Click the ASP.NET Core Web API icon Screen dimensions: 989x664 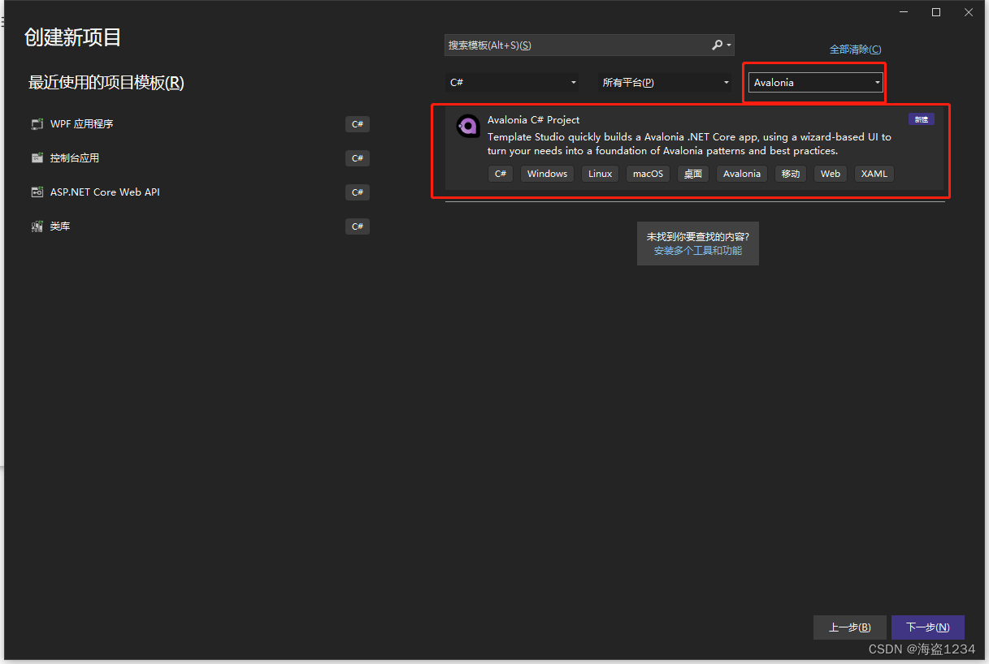[x=37, y=192]
